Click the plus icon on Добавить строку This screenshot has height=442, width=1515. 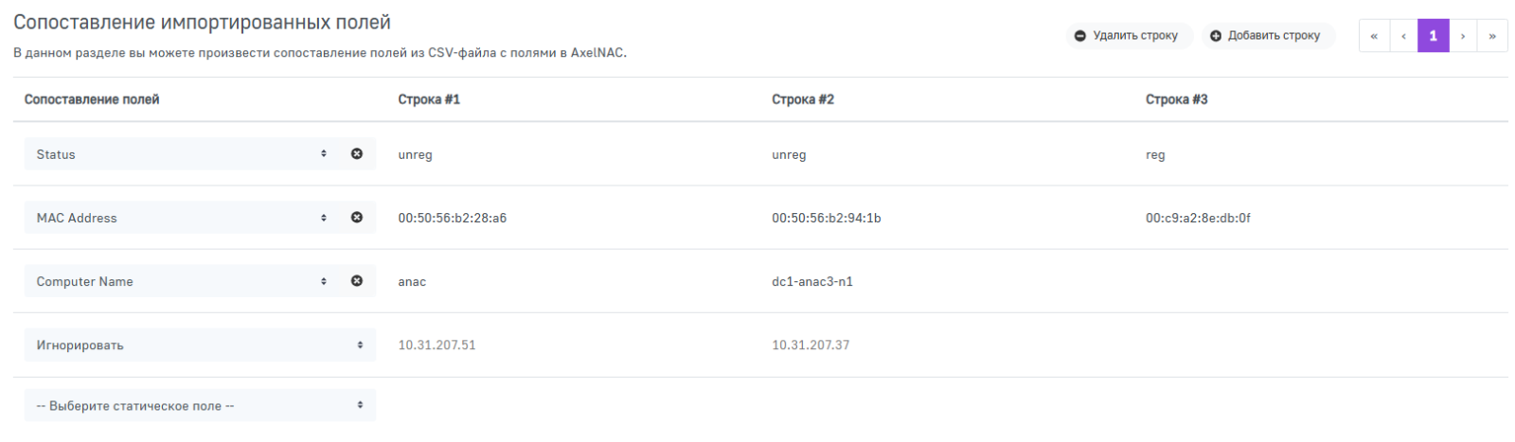1216,36
